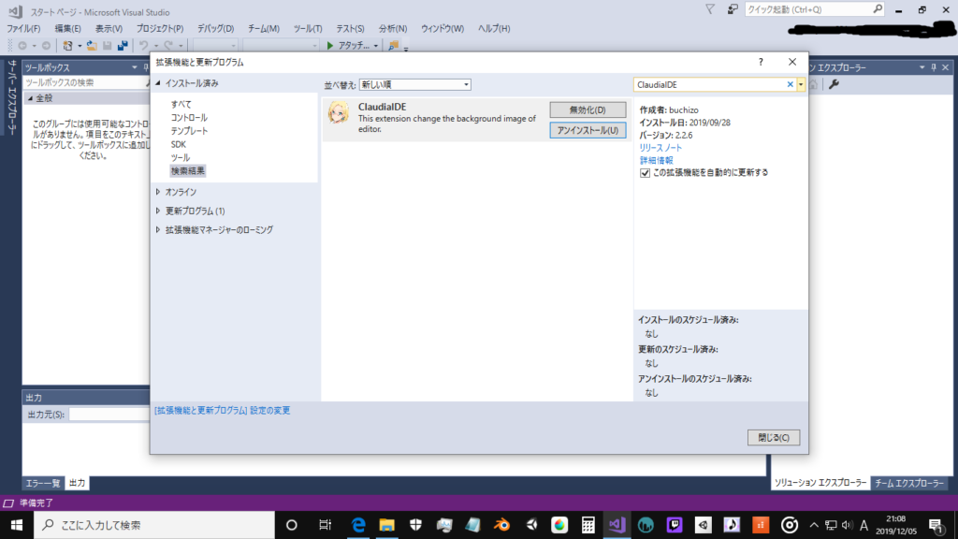Select テンプレート under installed

click(x=189, y=131)
